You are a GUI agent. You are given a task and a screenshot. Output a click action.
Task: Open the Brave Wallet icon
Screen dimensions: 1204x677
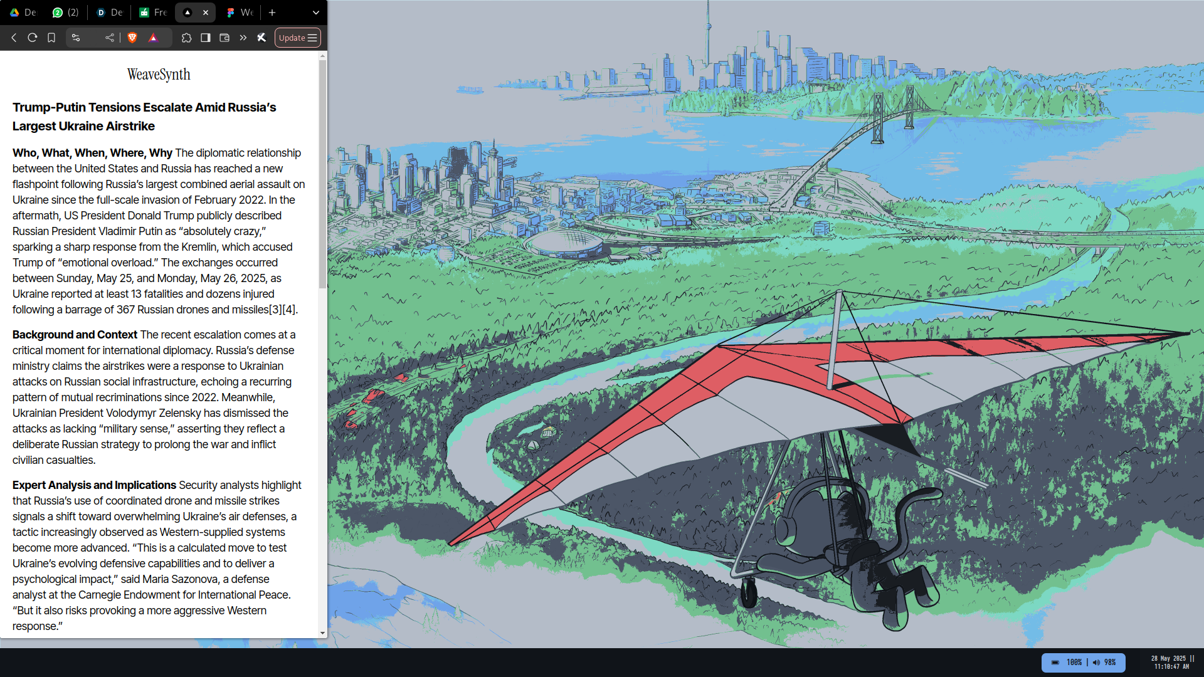point(224,38)
